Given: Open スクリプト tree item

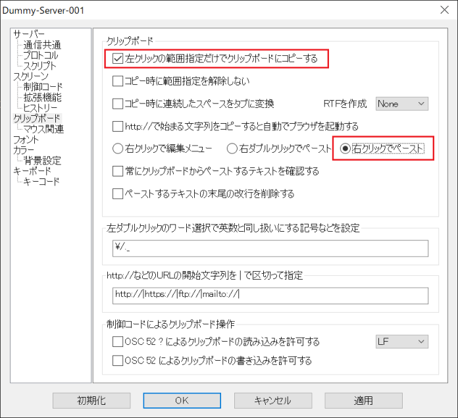Looking at the screenshot, I should (x=39, y=66).
